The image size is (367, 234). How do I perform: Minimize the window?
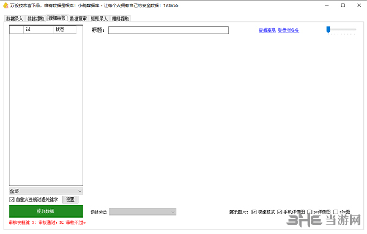pyautogui.click(x=327, y=5)
